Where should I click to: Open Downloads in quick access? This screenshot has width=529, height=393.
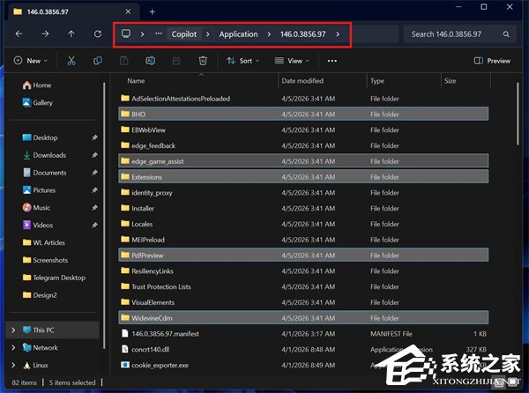point(44,155)
